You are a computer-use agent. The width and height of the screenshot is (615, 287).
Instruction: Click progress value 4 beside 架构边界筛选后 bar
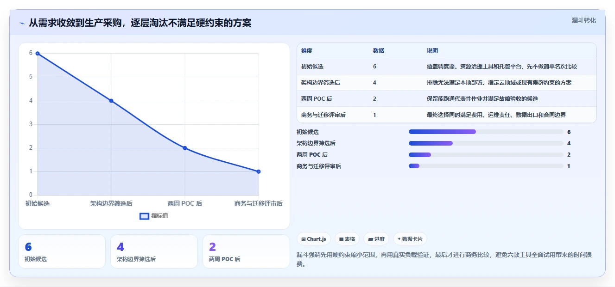pos(569,143)
